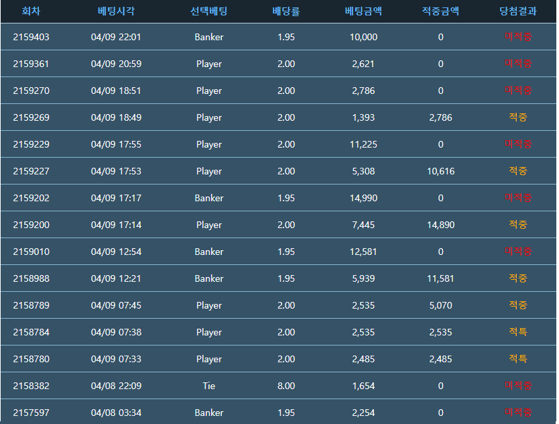Viewport: 559px width, 424px height.
Task: Click the 선택베팅 column header
Action: point(208,11)
